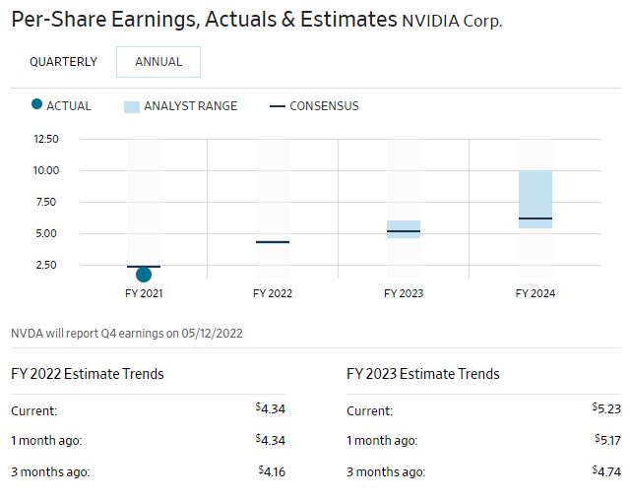Click the 1 month ago: label under FY 2022 Estimate Trends
The height and width of the screenshot is (498, 630).
(46, 441)
